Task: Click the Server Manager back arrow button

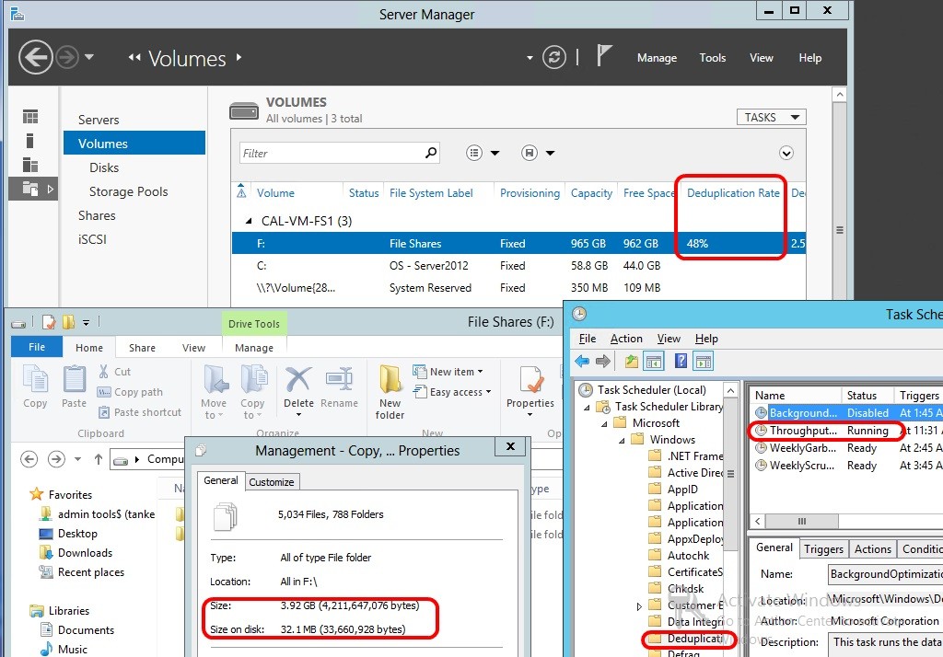Action: (x=35, y=58)
